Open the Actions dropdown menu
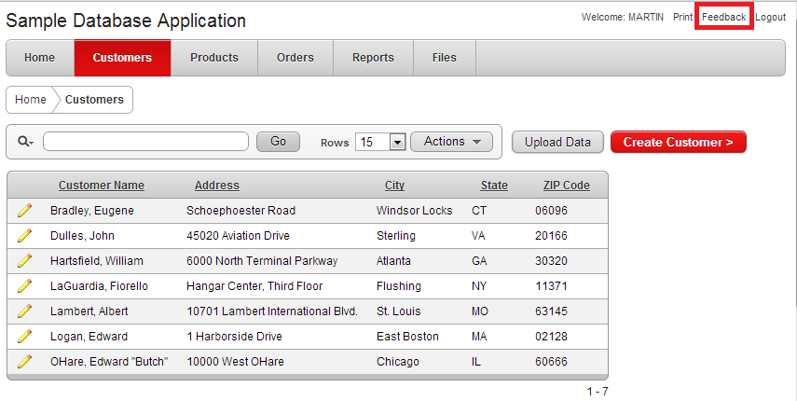Viewport: 797px width, 401px height. coord(452,142)
